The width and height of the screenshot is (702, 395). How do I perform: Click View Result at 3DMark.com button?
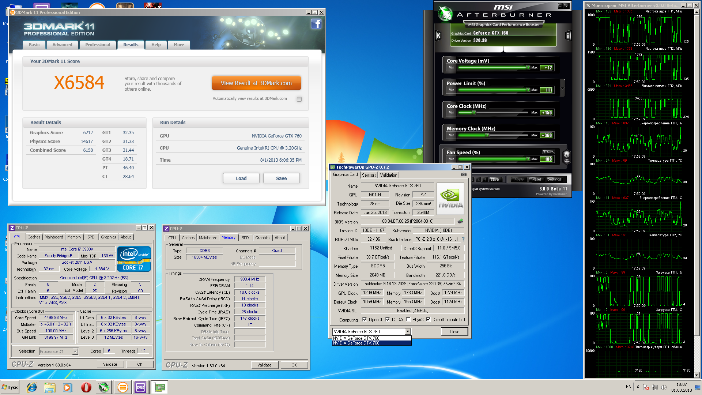pyautogui.click(x=256, y=83)
